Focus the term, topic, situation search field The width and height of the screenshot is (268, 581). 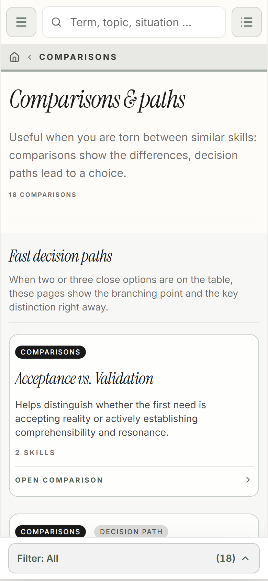coord(134,22)
